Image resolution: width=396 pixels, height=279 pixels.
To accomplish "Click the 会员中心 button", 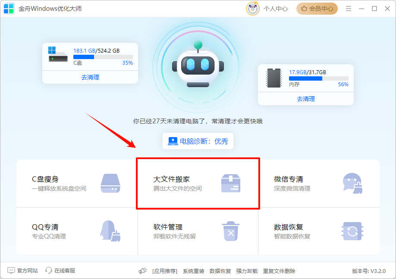I will (317, 8).
